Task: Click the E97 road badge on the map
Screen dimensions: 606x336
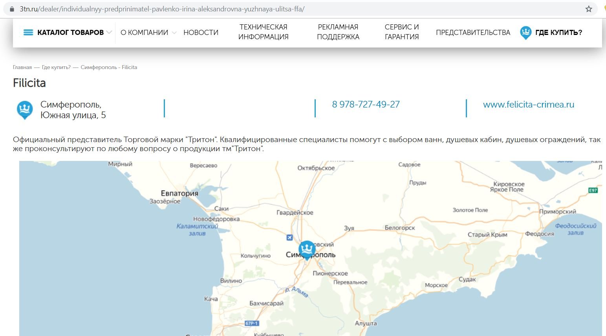Action: tap(593, 190)
